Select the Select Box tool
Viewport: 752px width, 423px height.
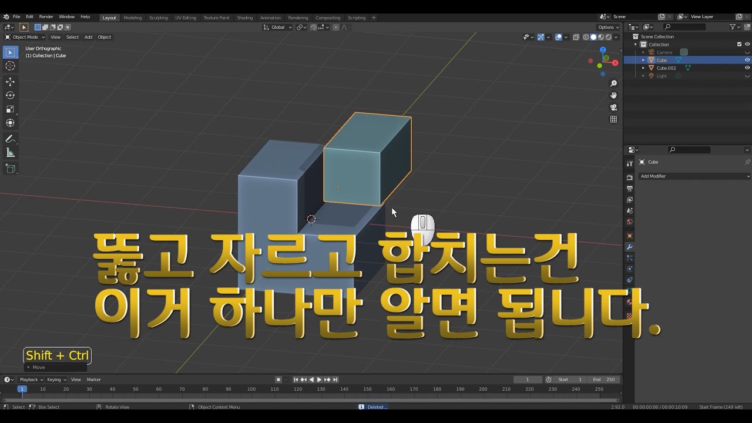pos(10,52)
